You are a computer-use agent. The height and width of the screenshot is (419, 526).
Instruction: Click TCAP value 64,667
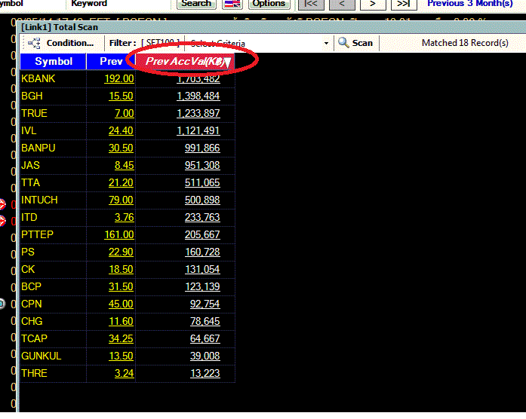(x=205, y=338)
